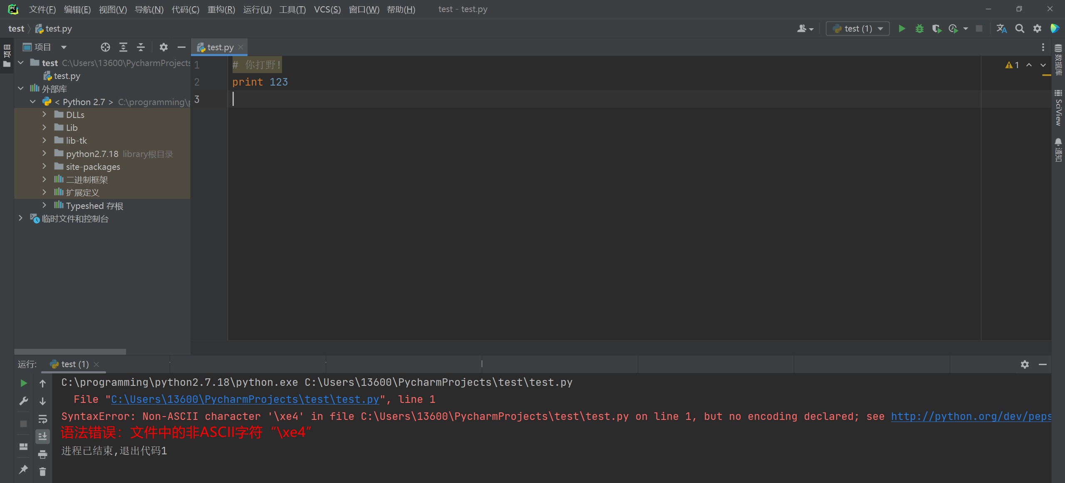Viewport: 1065px width, 483px height.
Task: Expand all in project tree
Action: click(123, 47)
